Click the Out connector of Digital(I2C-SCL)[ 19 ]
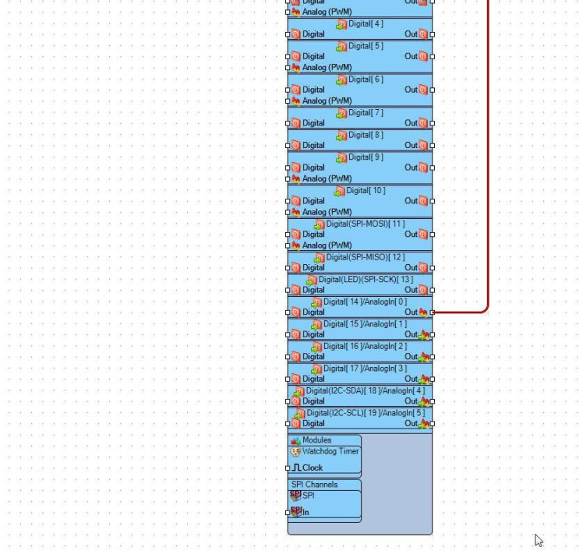This screenshot has width=583, height=554. (433, 424)
